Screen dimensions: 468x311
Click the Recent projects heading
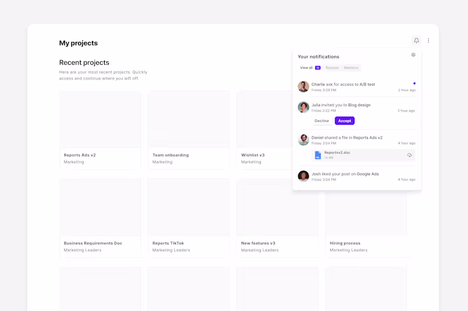[84, 63]
